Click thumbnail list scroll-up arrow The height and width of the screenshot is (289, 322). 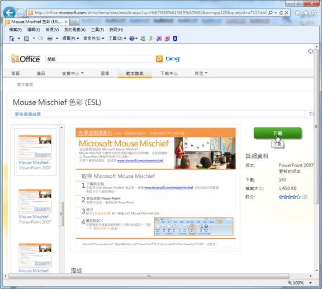click(x=61, y=127)
